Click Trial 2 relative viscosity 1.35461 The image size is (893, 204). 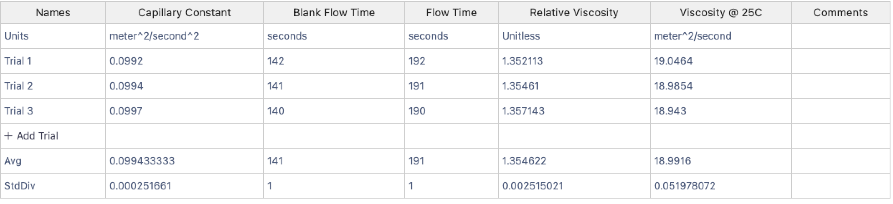tap(520, 86)
